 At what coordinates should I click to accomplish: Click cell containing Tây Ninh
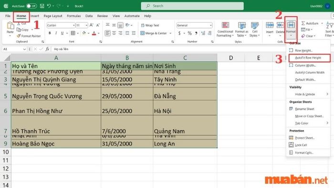185,79
